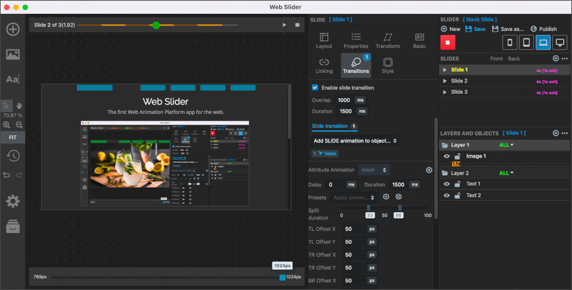The width and height of the screenshot is (572, 290).
Task: Select the Transitions tab
Action: [356, 65]
